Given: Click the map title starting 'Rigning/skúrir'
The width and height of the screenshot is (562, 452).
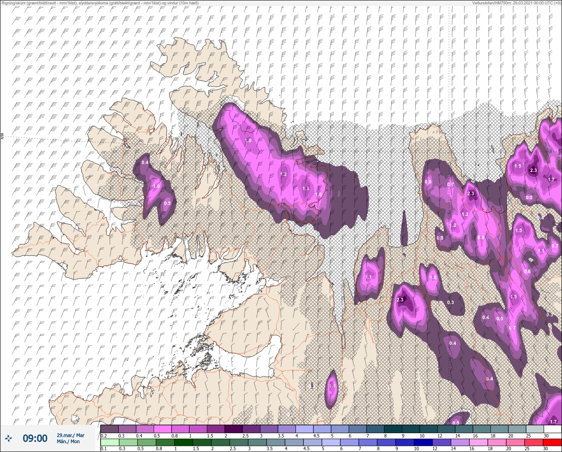Looking at the screenshot, I should [x=100, y=3].
